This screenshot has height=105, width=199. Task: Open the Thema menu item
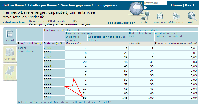[176, 5]
